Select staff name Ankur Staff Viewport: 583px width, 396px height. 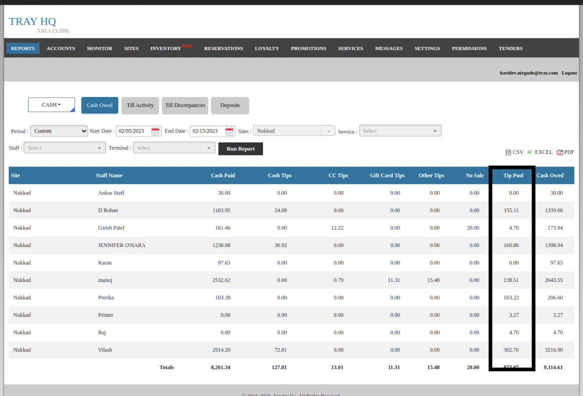tap(111, 192)
